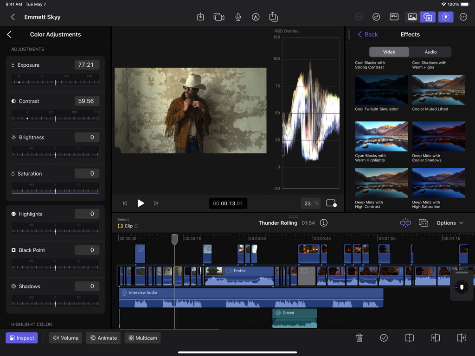
Task: Tap the import media icon
Action: pyautogui.click(x=200, y=17)
